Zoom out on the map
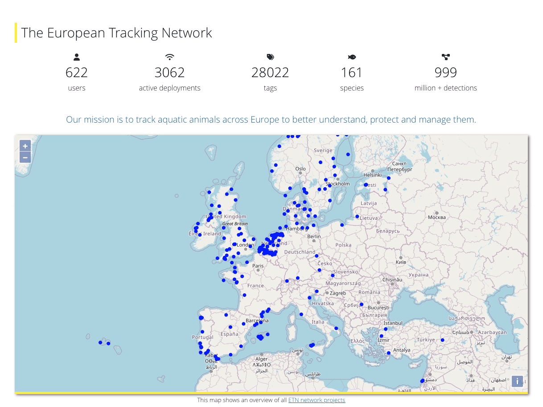 (x=25, y=157)
